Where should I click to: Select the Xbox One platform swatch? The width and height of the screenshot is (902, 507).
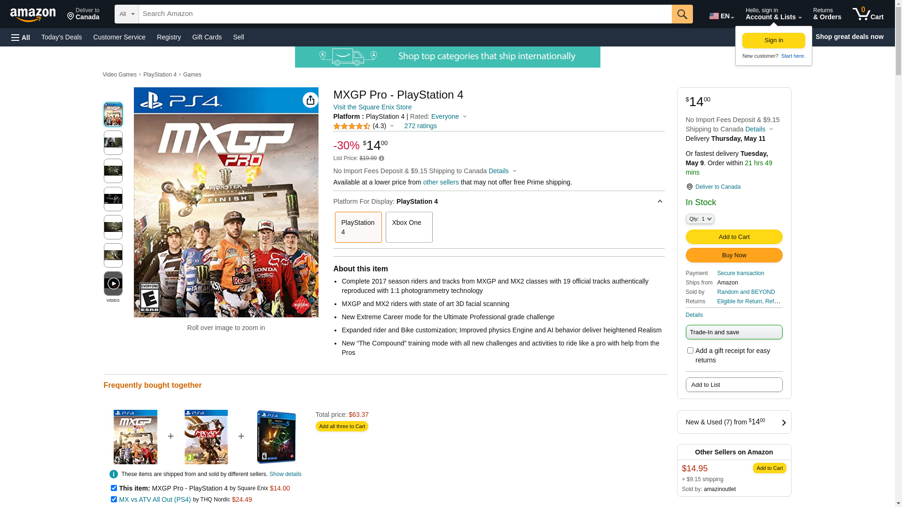point(409,227)
